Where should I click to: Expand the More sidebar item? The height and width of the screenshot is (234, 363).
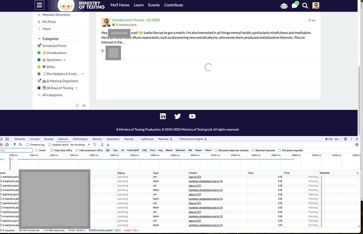coord(60,29)
